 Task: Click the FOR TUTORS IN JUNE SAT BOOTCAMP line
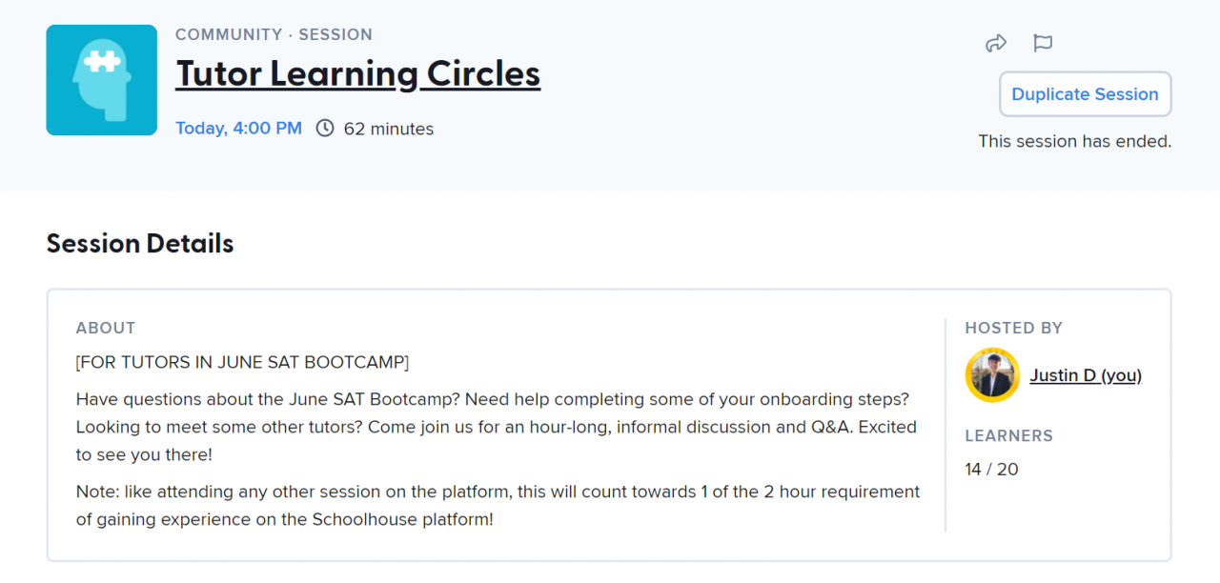click(242, 362)
